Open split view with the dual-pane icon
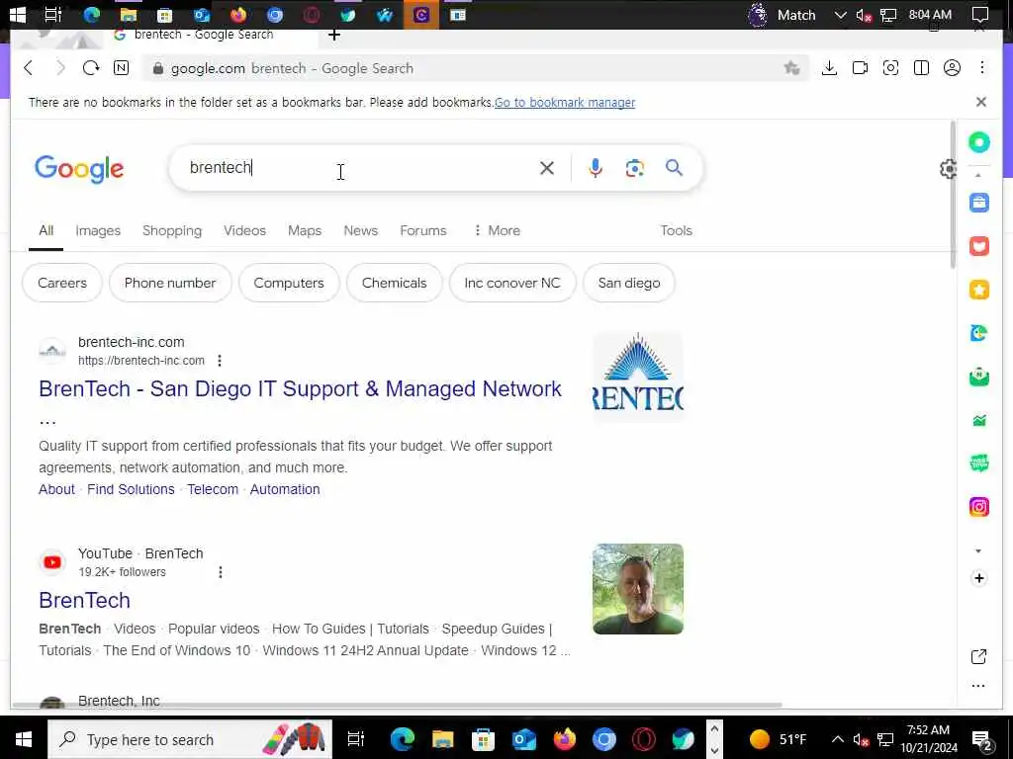 click(x=921, y=68)
